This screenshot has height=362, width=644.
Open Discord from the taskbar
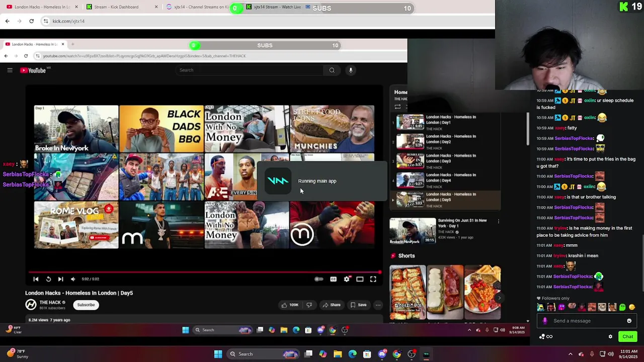pyautogui.click(x=382, y=354)
